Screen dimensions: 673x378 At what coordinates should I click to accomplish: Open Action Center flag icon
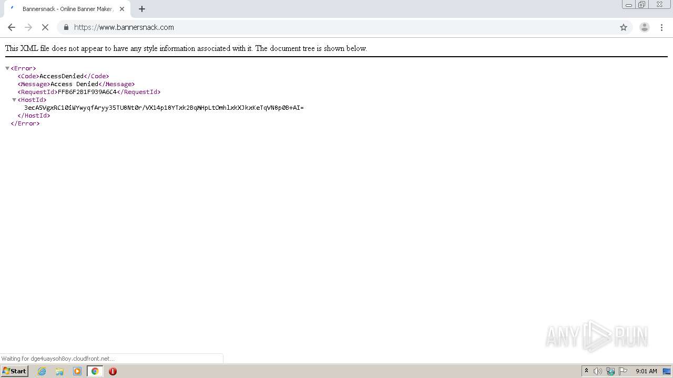tap(623, 371)
